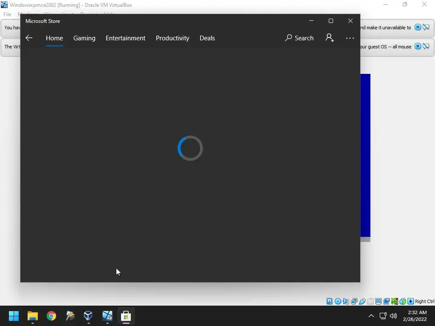
Task: Click the VirtualBox hard disk activity icon
Action: pos(329,301)
